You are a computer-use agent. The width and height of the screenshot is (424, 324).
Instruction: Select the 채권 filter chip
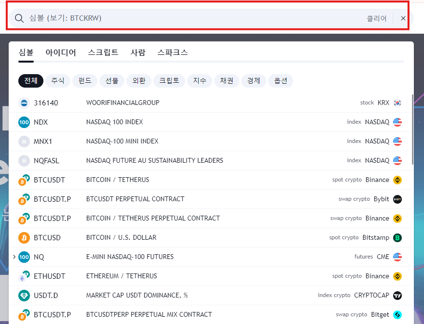pyautogui.click(x=227, y=81)
